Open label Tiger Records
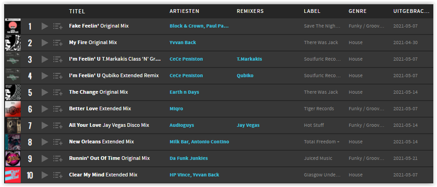This screenshot has width=437, height=187. 319,109
